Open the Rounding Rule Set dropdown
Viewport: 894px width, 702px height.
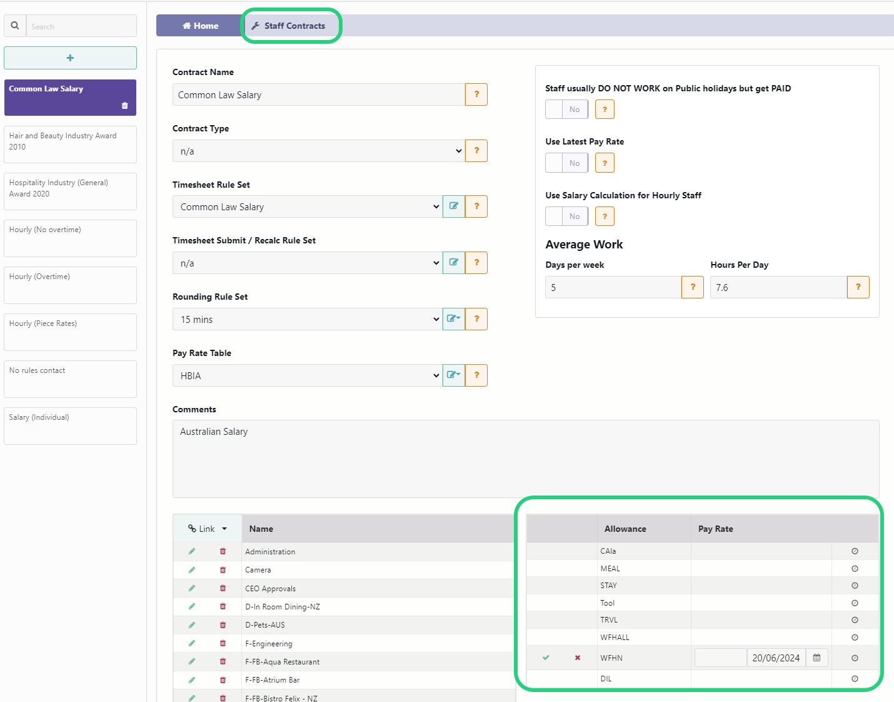click(x=308, y=319)
